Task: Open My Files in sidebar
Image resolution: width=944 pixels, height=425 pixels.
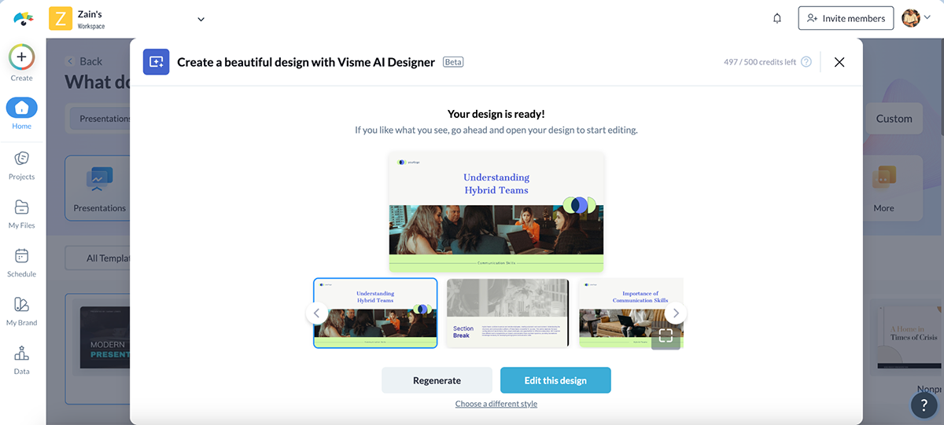Action: [21, 214]
